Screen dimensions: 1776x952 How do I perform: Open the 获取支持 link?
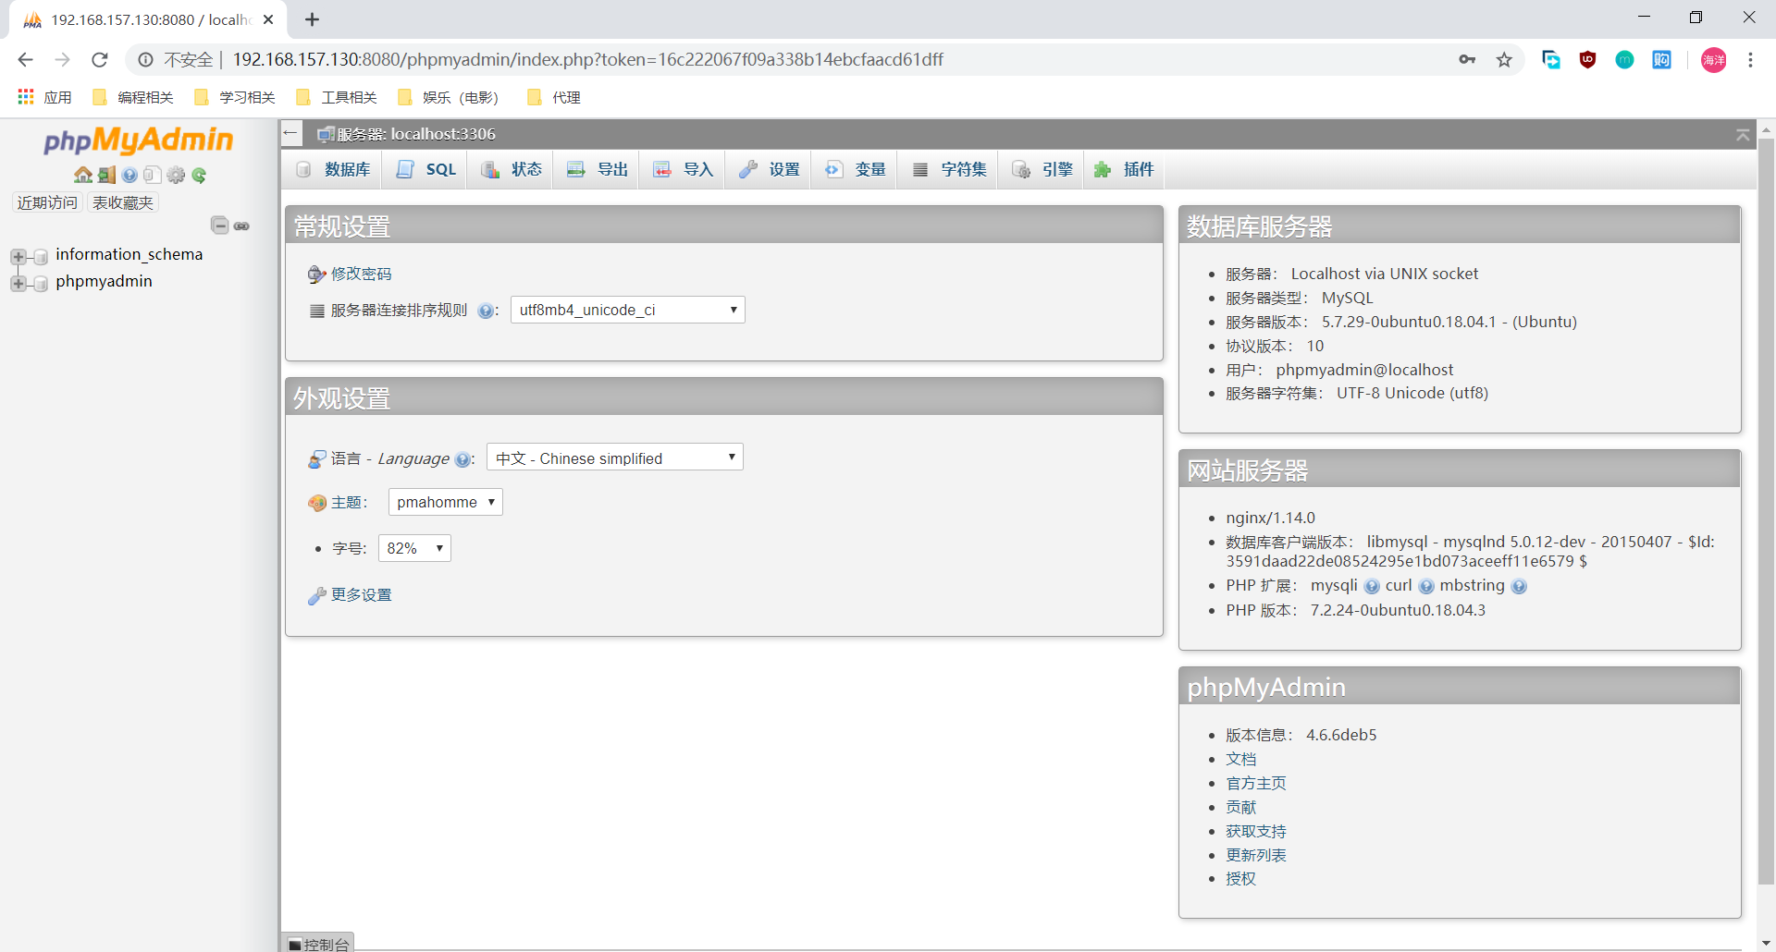(1255, 832)
